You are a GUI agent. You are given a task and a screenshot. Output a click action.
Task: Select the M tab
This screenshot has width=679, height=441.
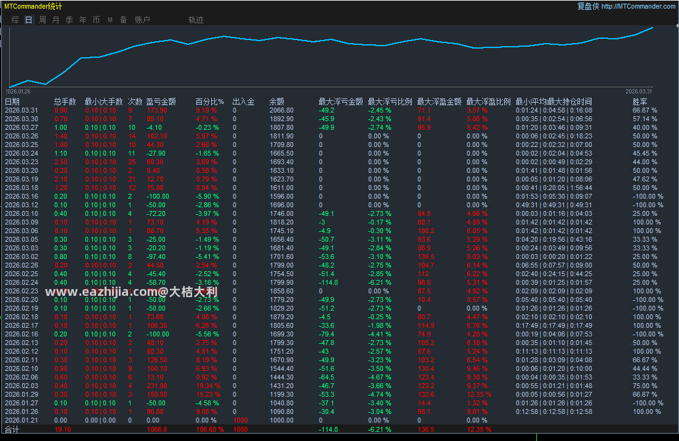coord(110,20)
